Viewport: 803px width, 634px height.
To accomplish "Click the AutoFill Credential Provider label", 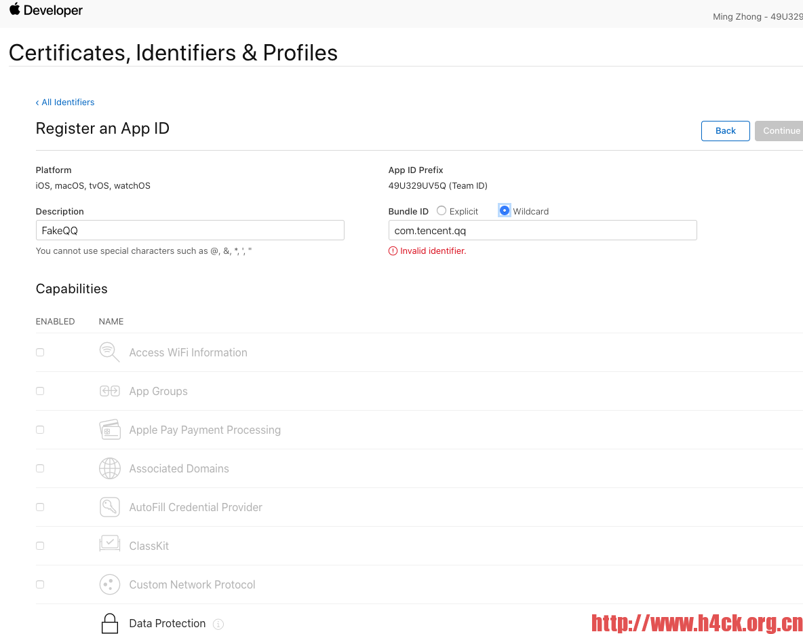I will (195, 507).
